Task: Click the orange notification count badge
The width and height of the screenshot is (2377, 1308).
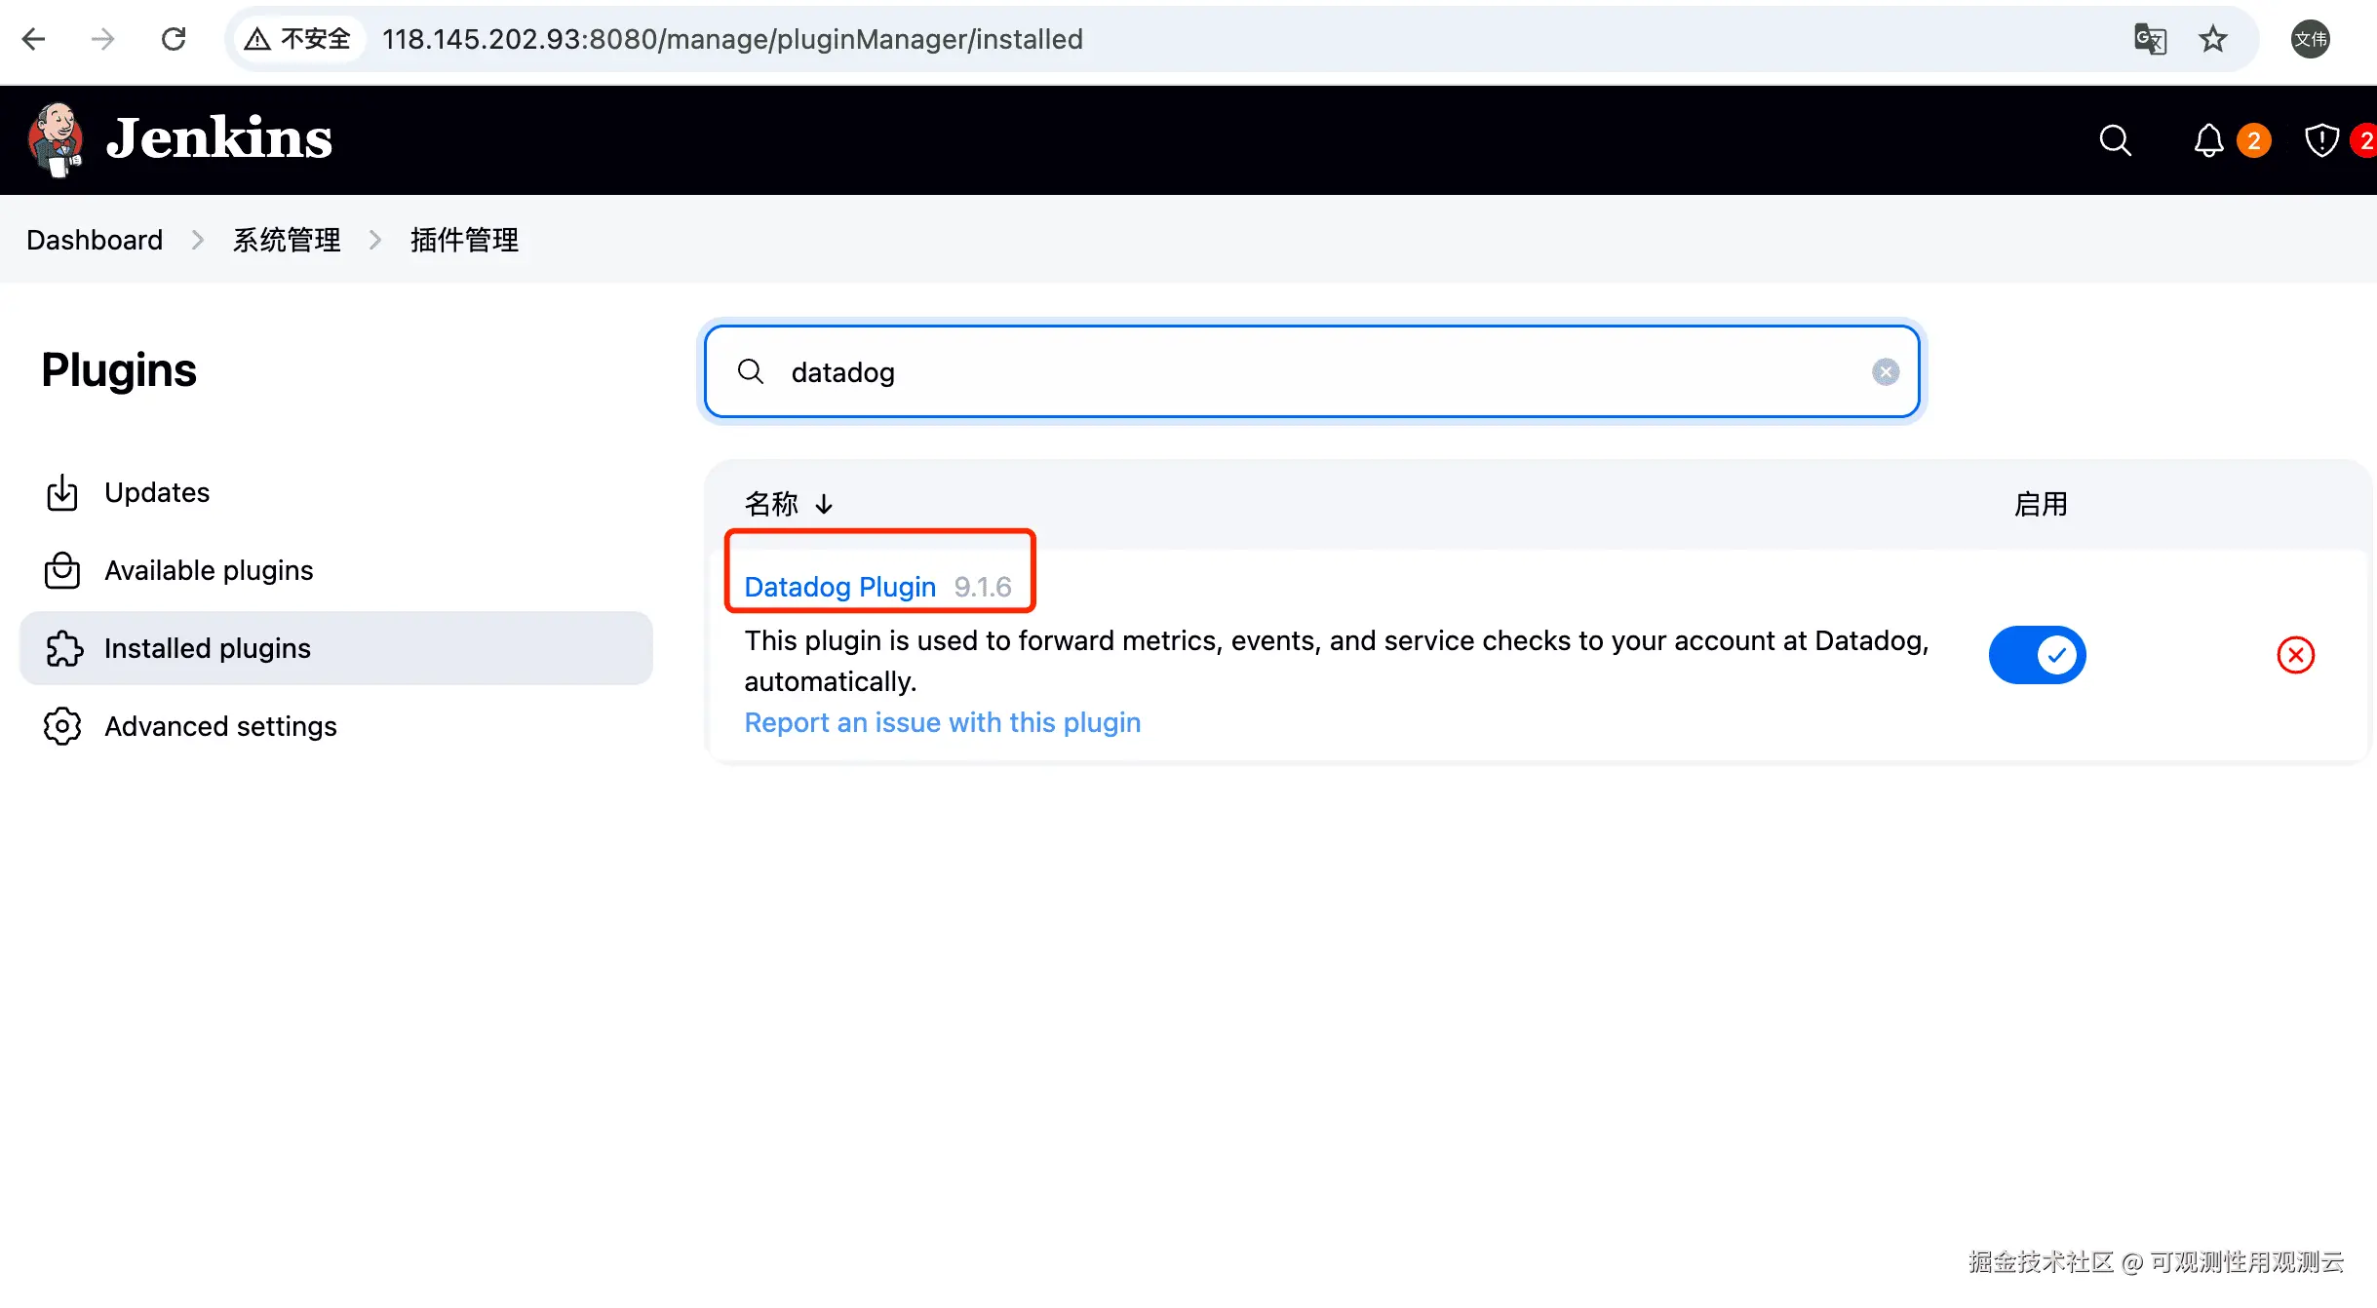Action: point(2253,140)
